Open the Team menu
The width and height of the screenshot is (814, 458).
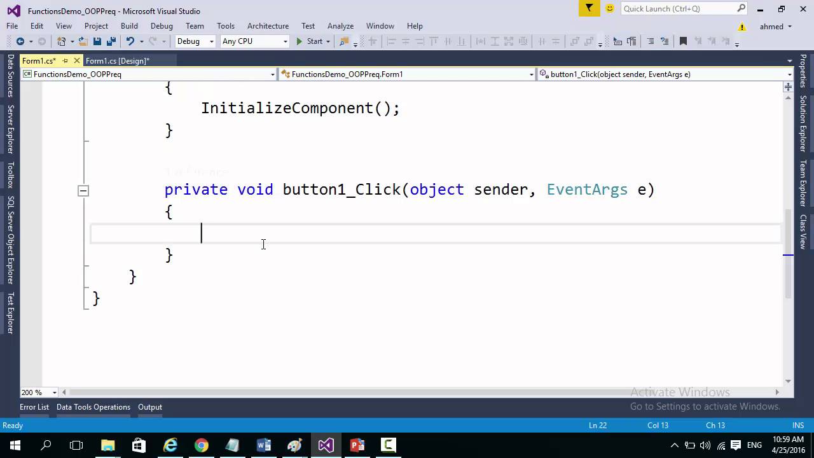(x=195, y=26)
